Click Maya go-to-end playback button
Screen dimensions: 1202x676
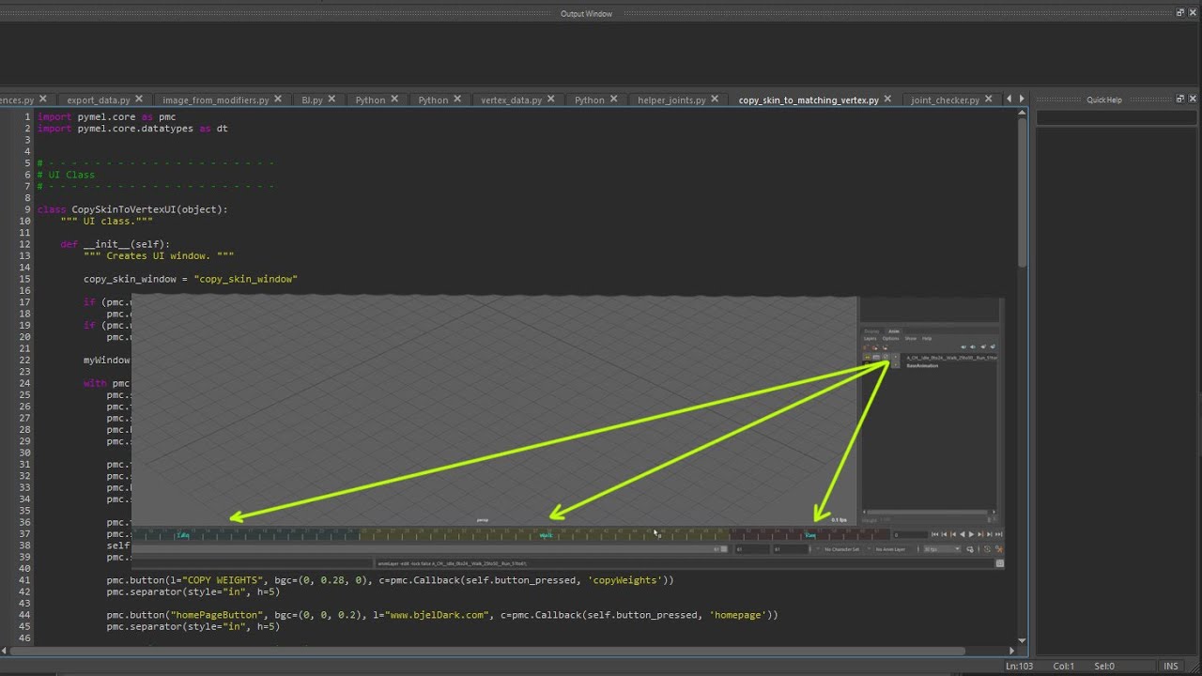click(998, 534)
